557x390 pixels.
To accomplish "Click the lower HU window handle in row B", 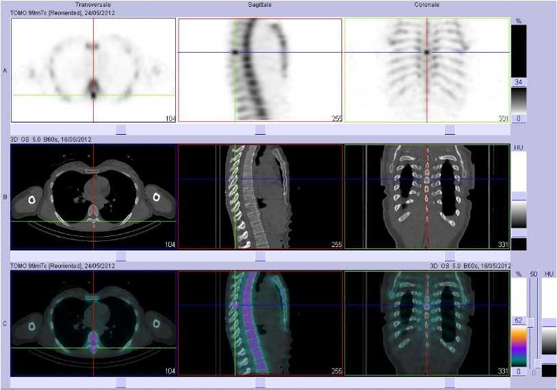I will tap(519, 233).
